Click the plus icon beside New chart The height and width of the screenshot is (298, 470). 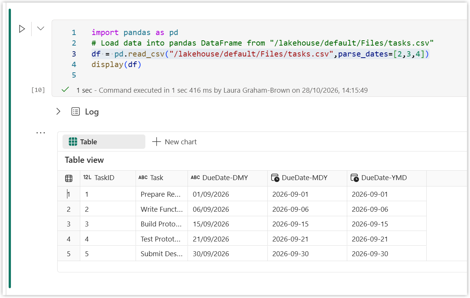[x=156, y=142]
